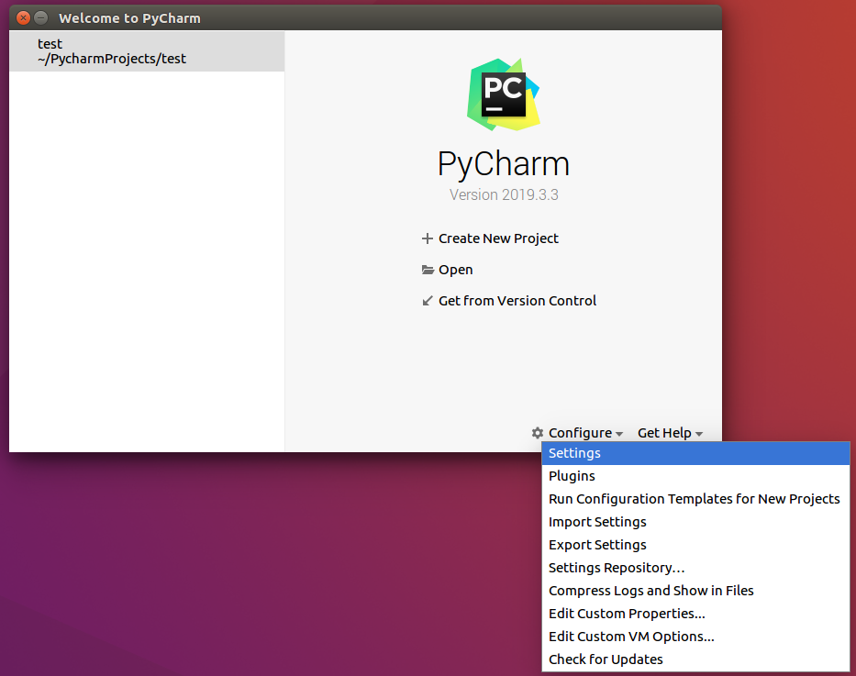Click the Configure label

tap(581, 433)
